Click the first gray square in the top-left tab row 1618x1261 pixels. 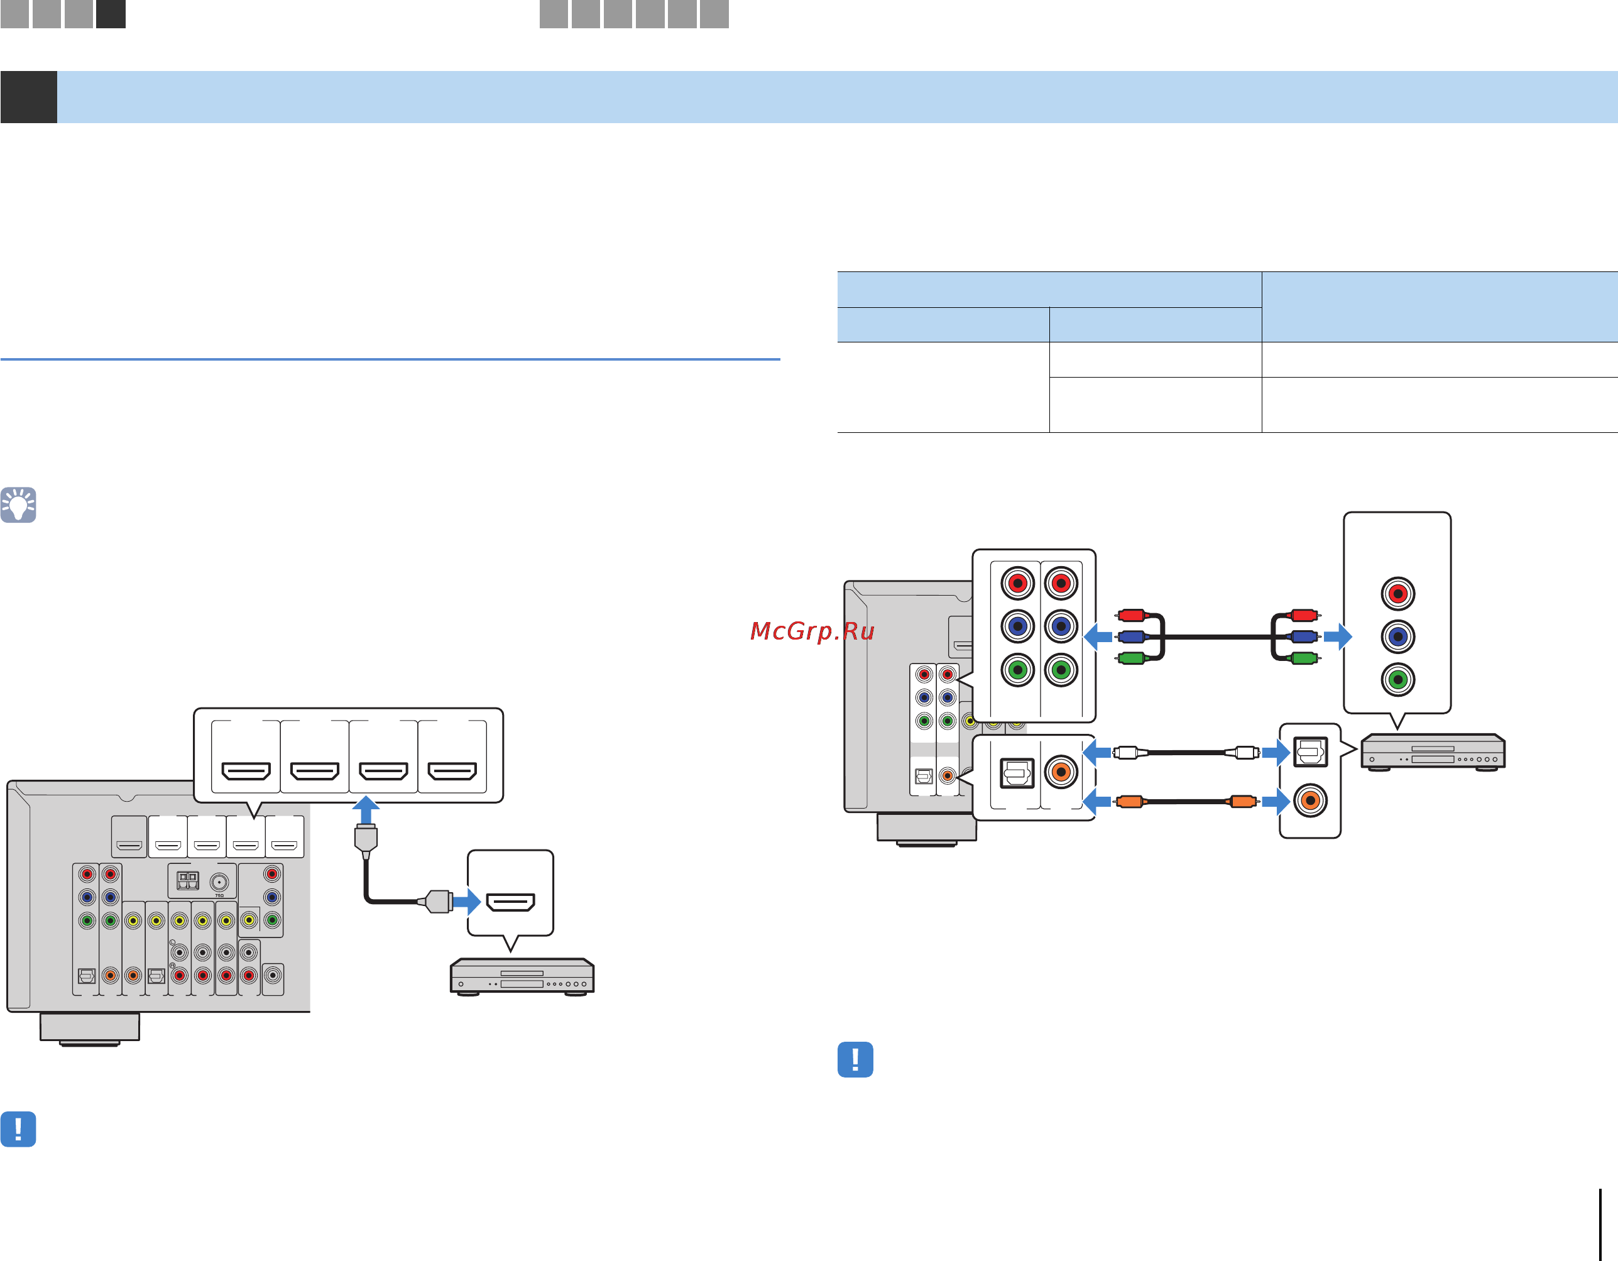pyautogui.click(x=15, y=14)
